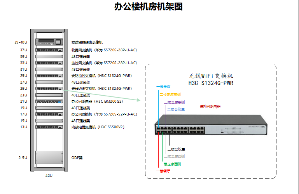Click the label 内线电话交换机 (H3C S5500V2)

pos(98,127)
